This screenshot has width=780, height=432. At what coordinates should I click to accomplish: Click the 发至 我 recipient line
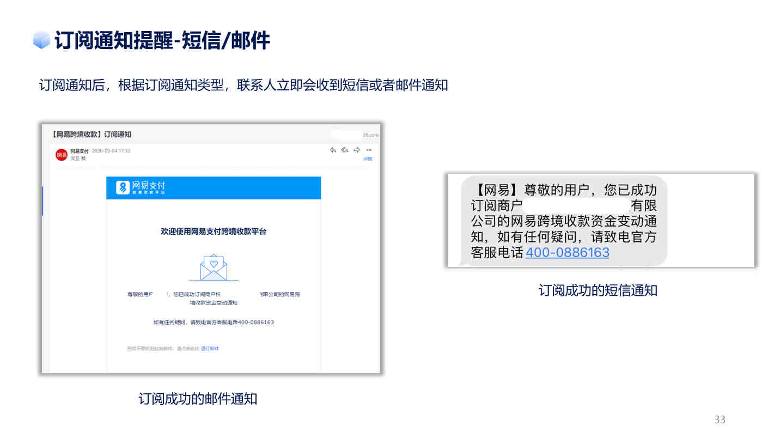(78, 159)
